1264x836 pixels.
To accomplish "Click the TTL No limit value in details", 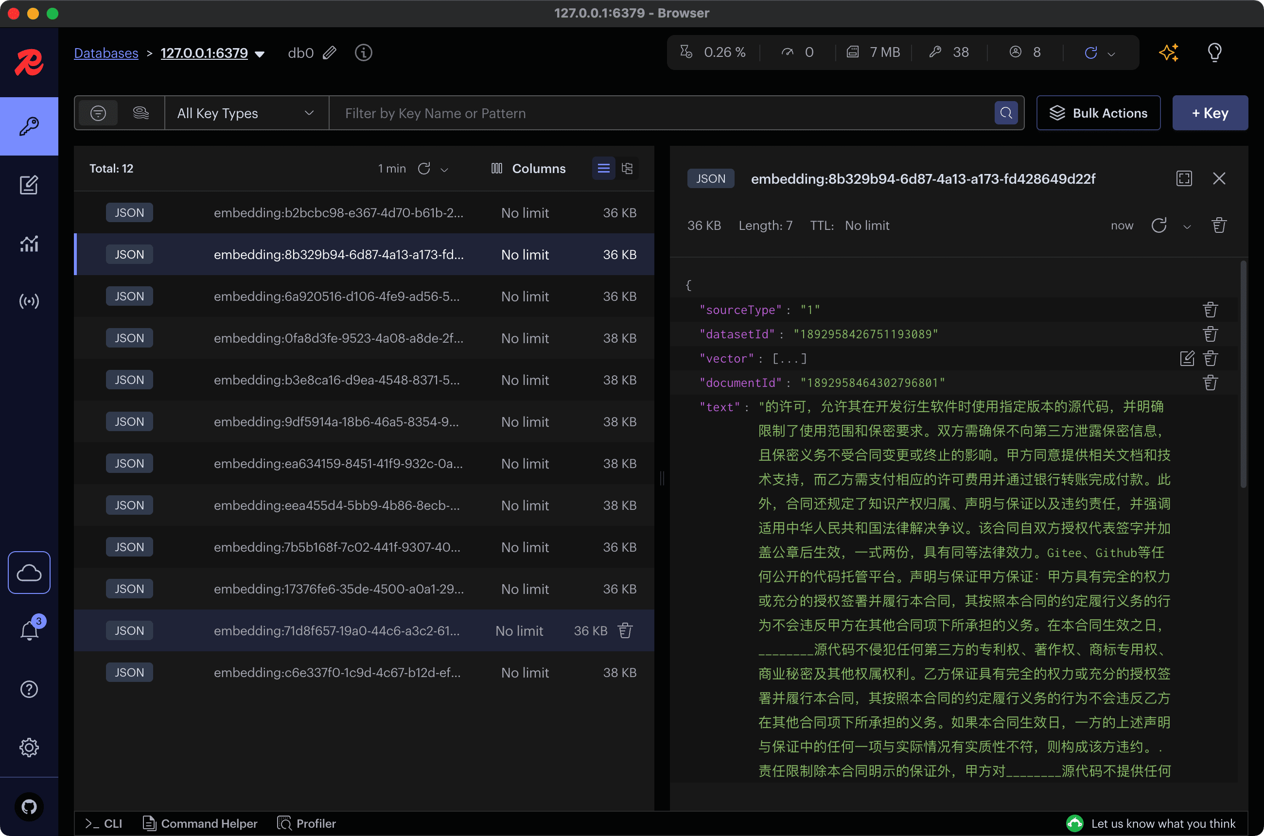I will tap(867, 226).
